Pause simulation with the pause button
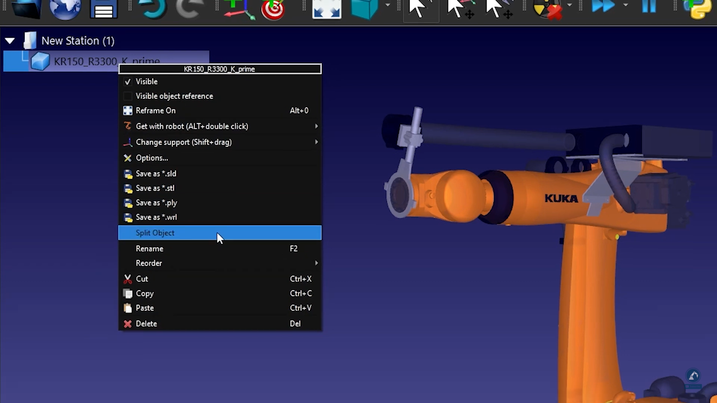 [x=649, y=7]
